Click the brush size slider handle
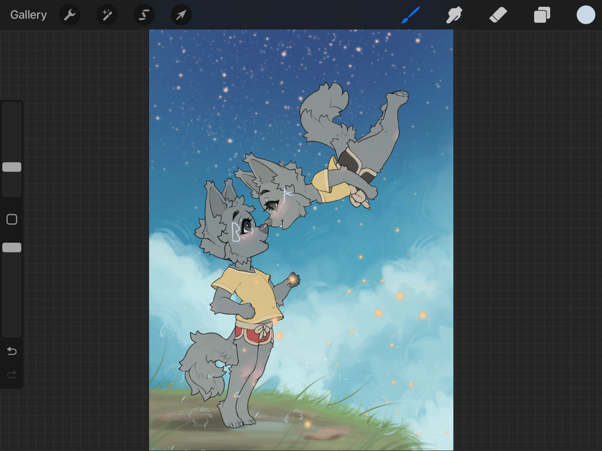The image size is (602, 451). tap(12, 167)
